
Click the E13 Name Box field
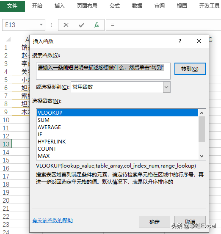(x=24, y=25)
